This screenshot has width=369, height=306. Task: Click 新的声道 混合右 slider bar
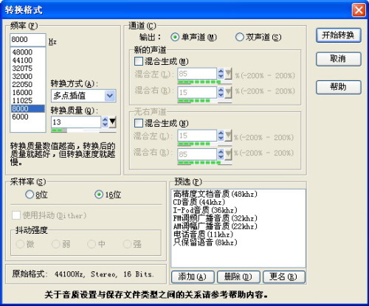204,101
